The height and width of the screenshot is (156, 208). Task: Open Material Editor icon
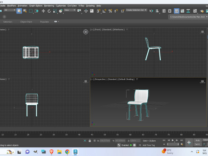[x=195, y=11]
